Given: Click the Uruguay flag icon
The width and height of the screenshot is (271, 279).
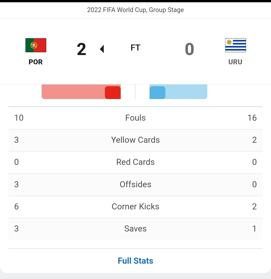Looking at the screenshot, I should (x=235, y=45).
